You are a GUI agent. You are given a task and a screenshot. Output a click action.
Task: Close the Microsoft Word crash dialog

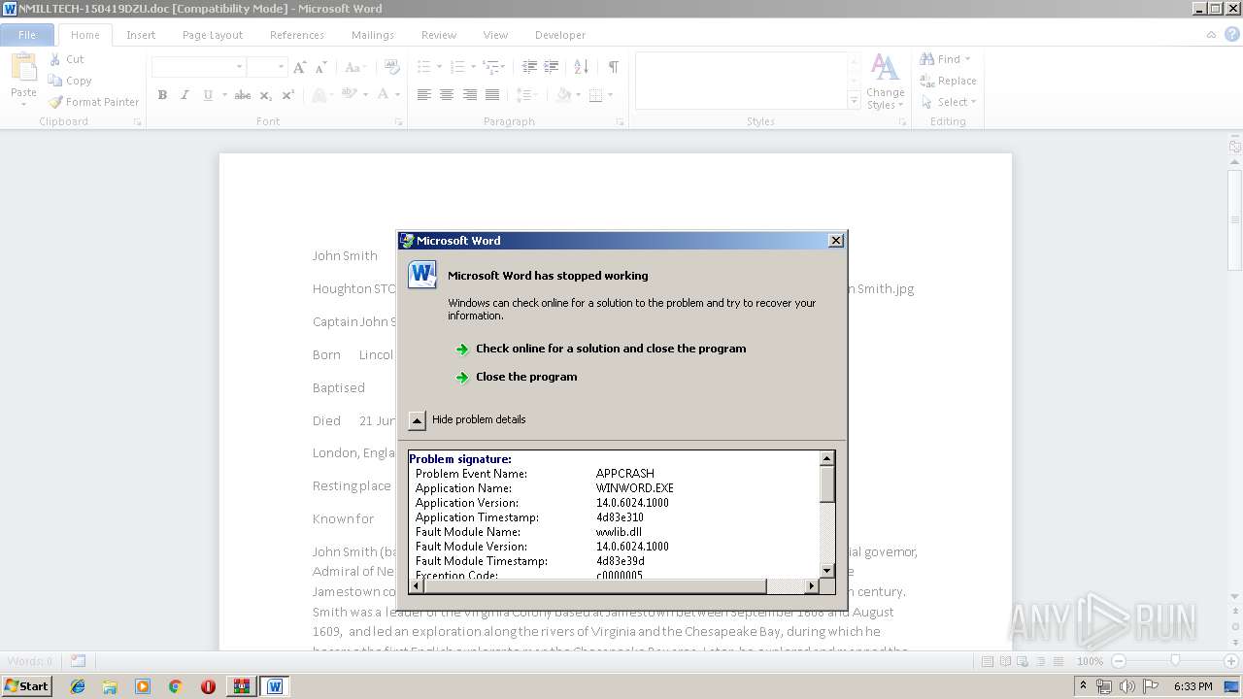point(836,241)
